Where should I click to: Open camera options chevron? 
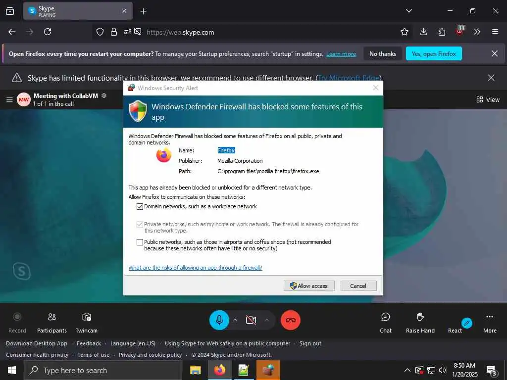[267, 320]
